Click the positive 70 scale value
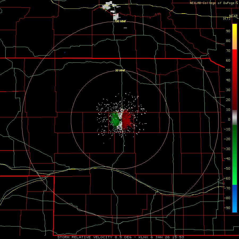The width and height of the screenshot is (239, 239). pos(228,51)
